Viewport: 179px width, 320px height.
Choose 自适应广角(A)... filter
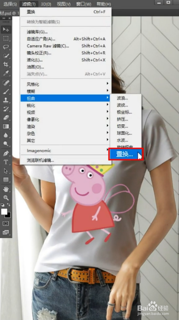66,39
